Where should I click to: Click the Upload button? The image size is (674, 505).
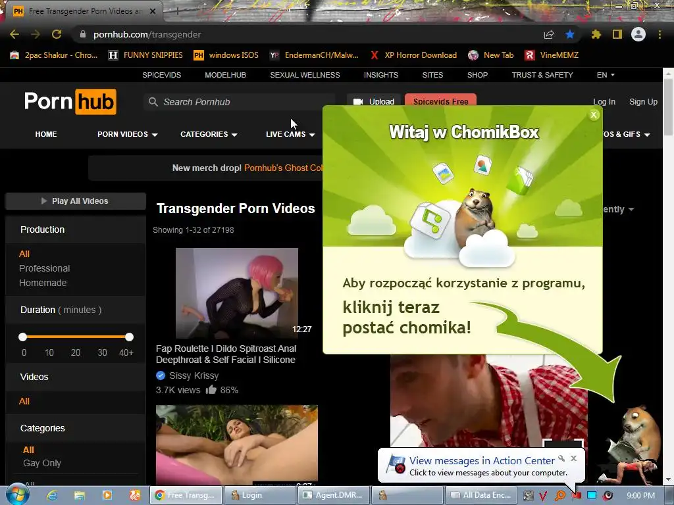tap(374, 101)
